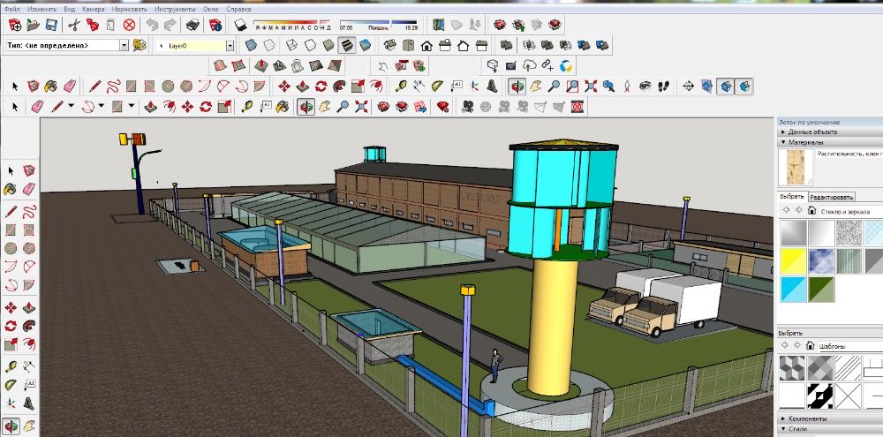Click the Cut scissors icon

click(x=74, y=25)
